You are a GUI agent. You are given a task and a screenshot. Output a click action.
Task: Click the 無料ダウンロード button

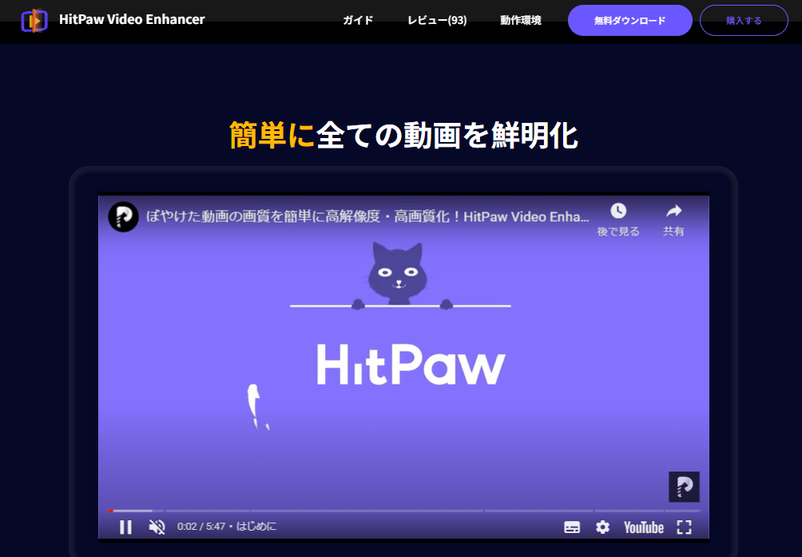tap(630, 21)
